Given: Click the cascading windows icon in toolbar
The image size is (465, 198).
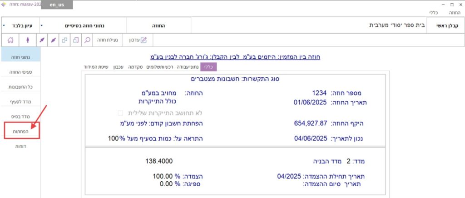Looking at the screenshot, I should pos(64,40).
